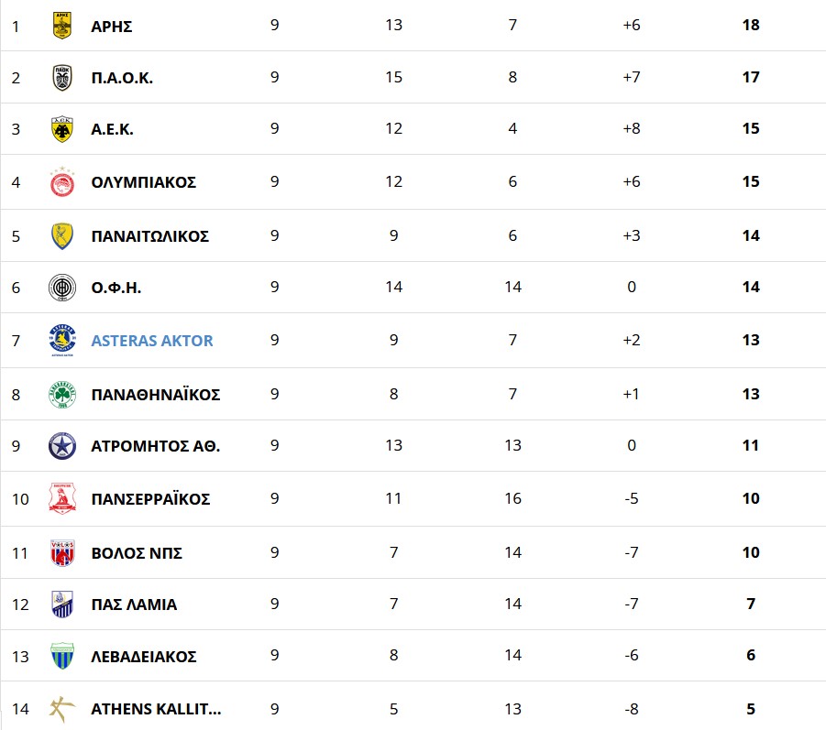Click the Α.Ε.Κ. eagle crest icon
The image size is (826, 730).
pos(62,129)
